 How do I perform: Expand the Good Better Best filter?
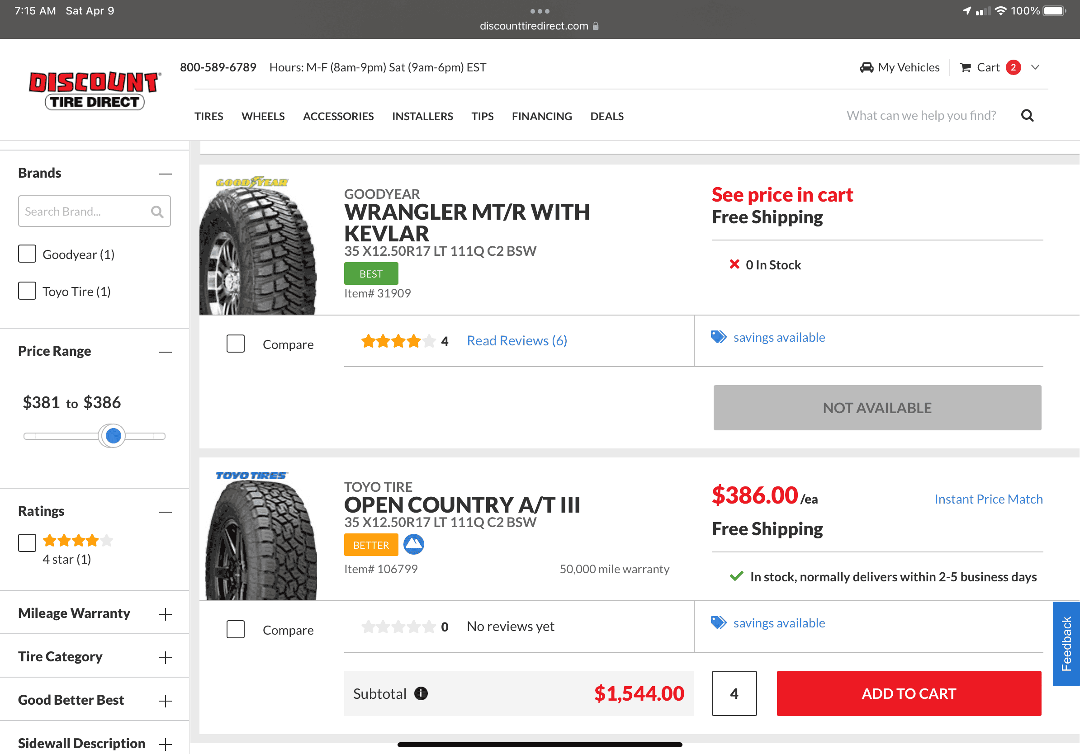coord(165,702)
